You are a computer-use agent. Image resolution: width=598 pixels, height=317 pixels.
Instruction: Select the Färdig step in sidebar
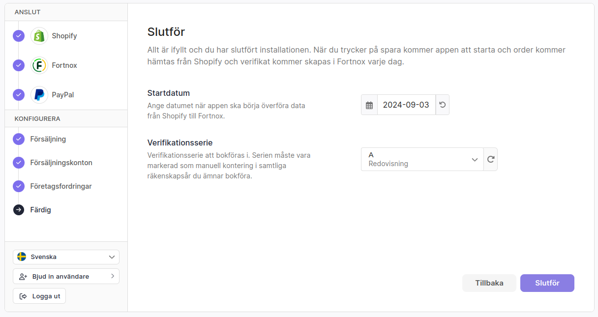[x=40, y=210]
